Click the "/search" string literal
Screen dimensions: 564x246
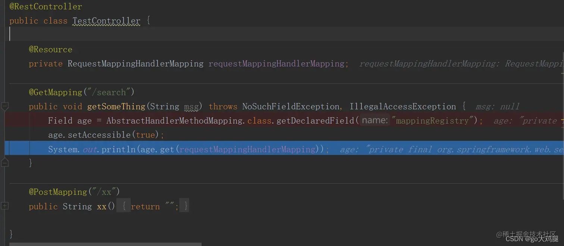(x=109, y=92)
